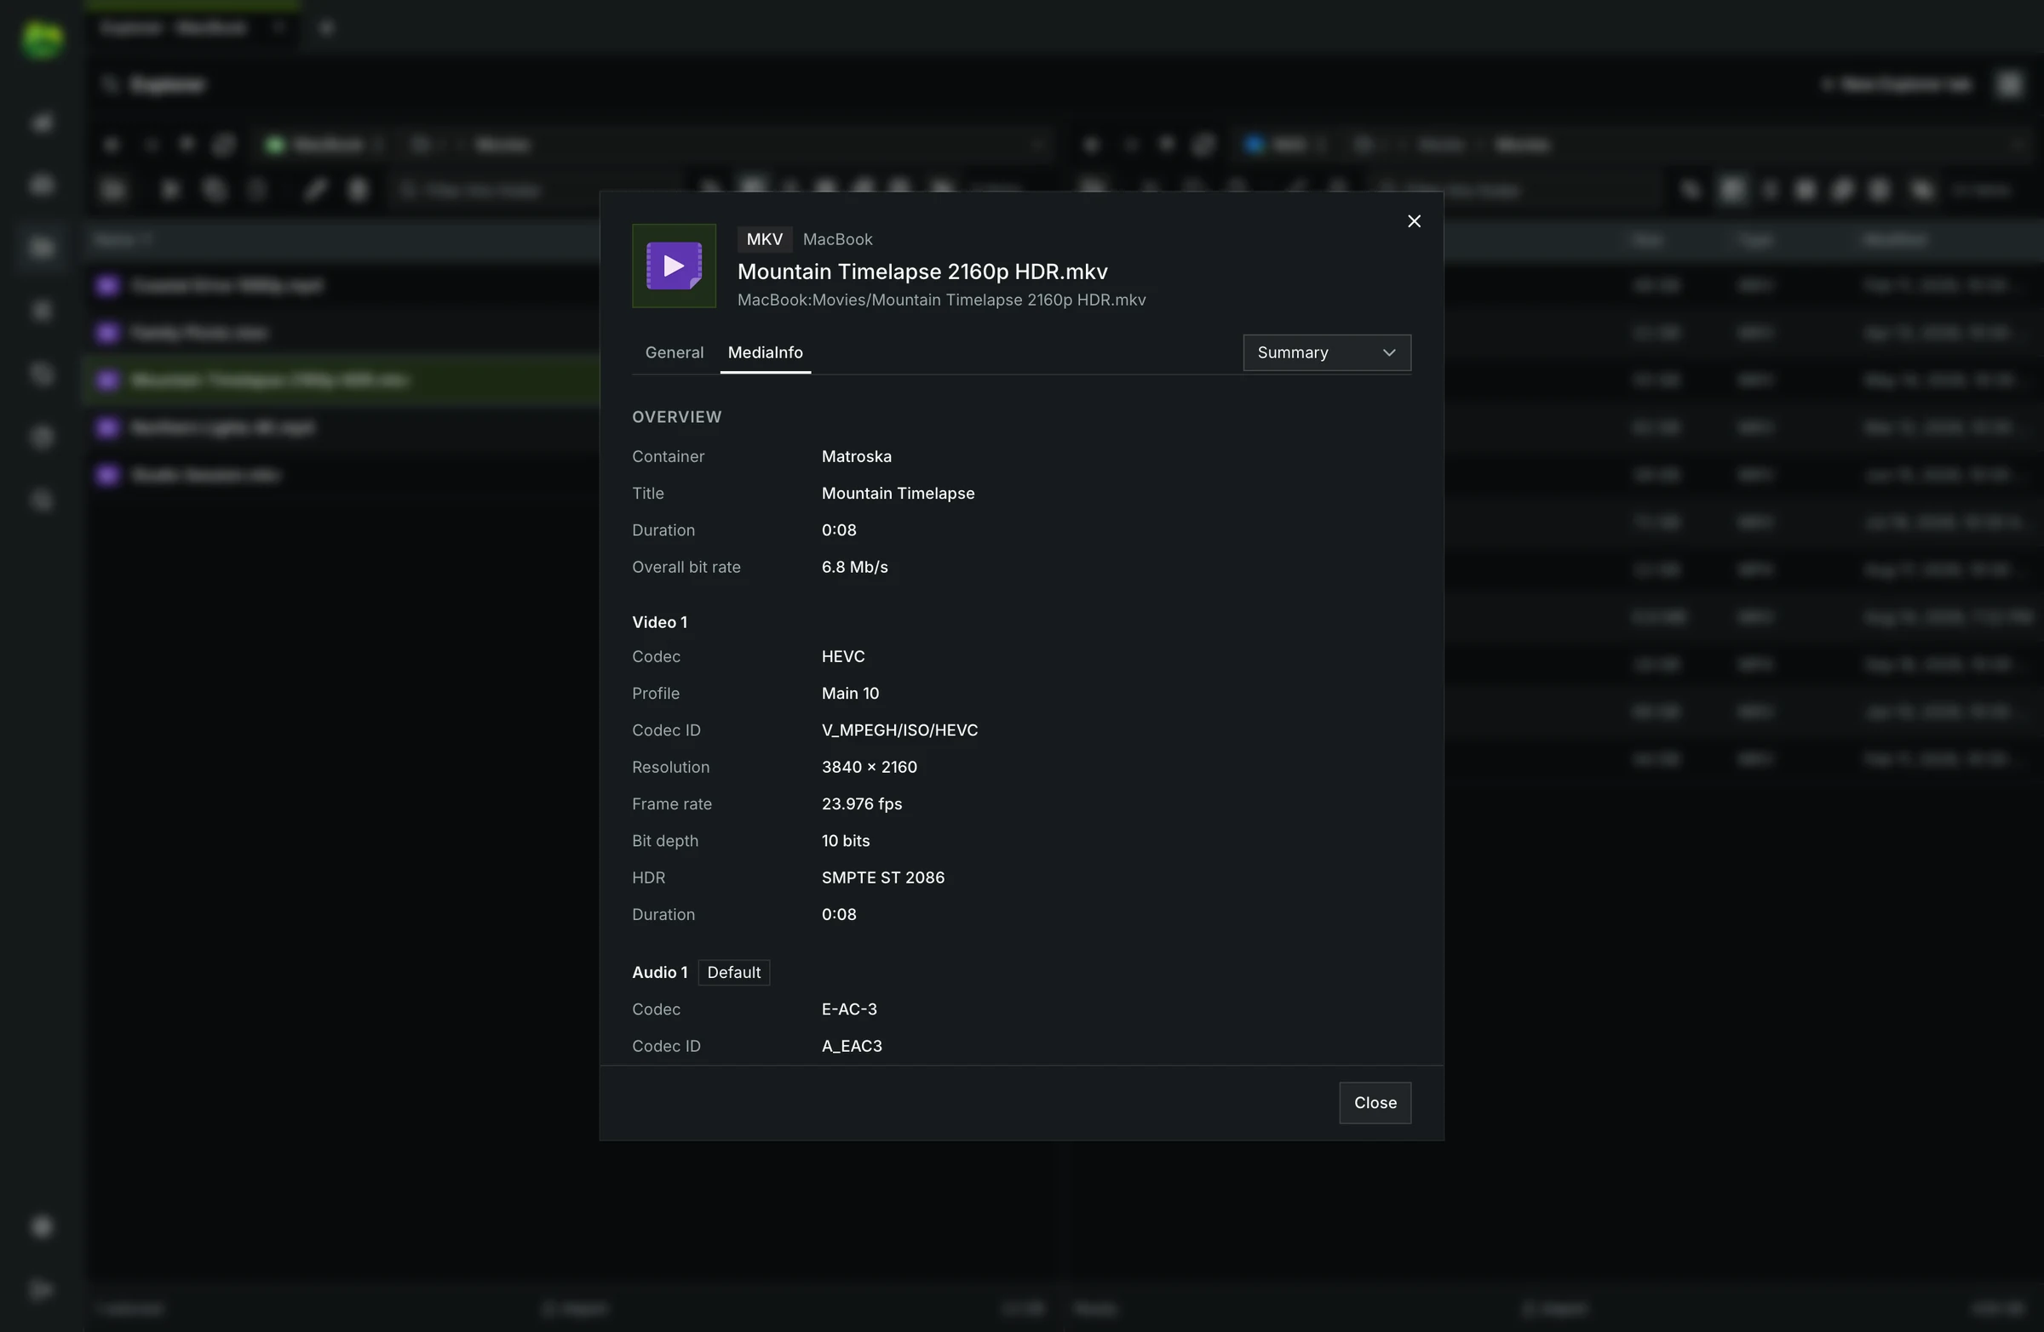Click the A_EAC3 codec ID value
The width and height of the screenshot is (2044, 1332).
click(x=851, y=1046)
